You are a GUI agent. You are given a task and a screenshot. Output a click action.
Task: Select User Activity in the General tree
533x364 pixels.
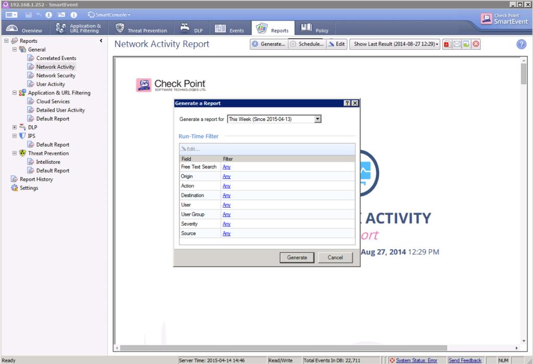pos(51,84)
